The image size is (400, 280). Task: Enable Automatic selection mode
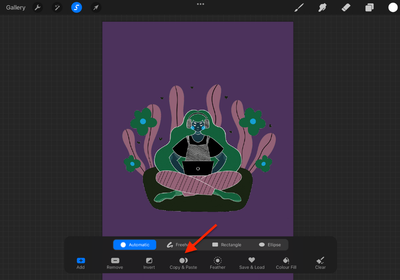[134, 244]
